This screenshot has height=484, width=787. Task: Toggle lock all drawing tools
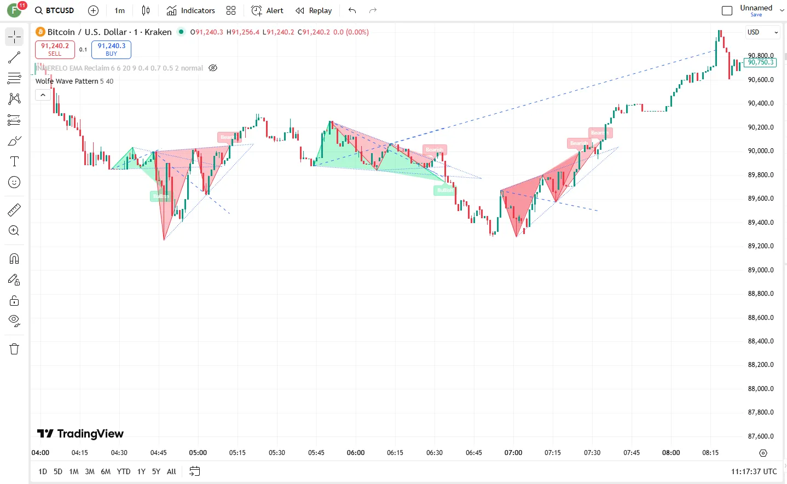pyautogui.click(x=14, y=300)
